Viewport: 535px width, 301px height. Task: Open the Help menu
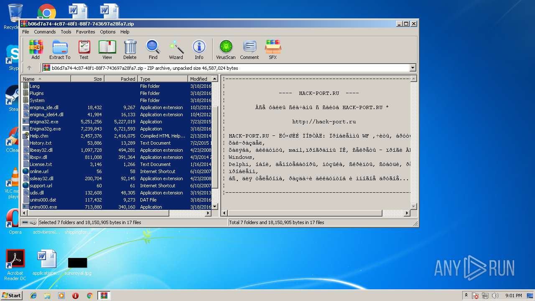(125, 32)
